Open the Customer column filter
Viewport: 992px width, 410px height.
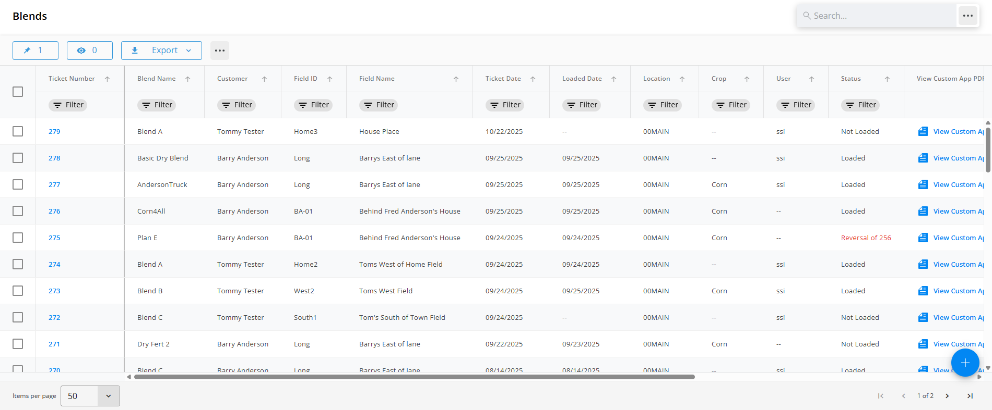coord(237,105)
